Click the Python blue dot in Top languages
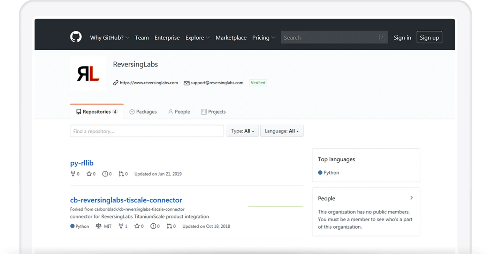 pos(320,172)
